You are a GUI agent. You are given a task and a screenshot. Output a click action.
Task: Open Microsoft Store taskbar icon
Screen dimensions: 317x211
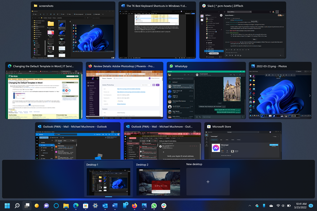(x=85, y=206)
